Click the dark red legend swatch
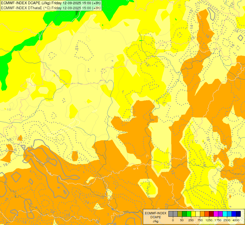 211,214
